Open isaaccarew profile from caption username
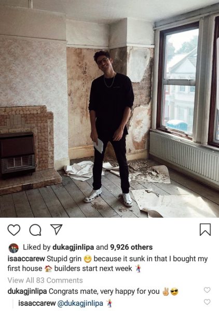The width and height of the screenshot is (219, 311). click(x=26, y=259)
